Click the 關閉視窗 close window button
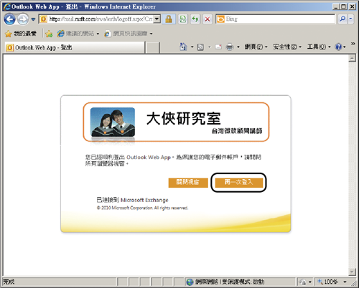The image size is (359, 288). [x=188, y=182]
